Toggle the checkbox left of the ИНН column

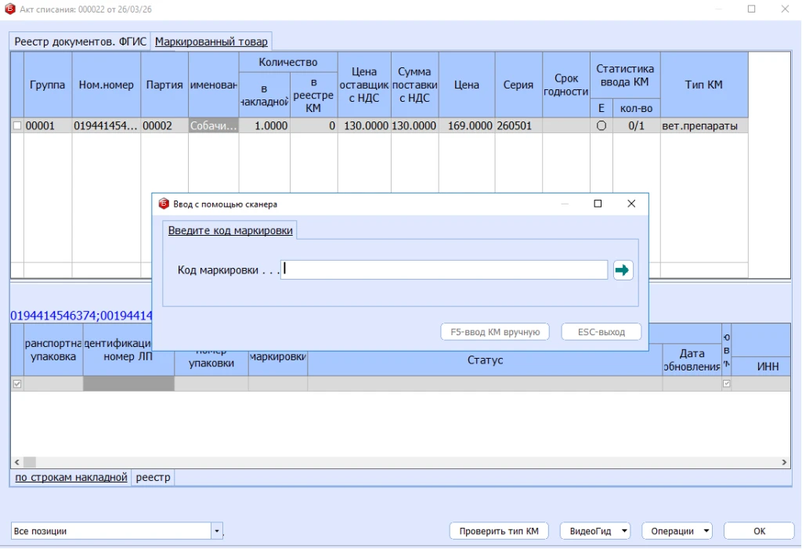[x=727, y=384]
